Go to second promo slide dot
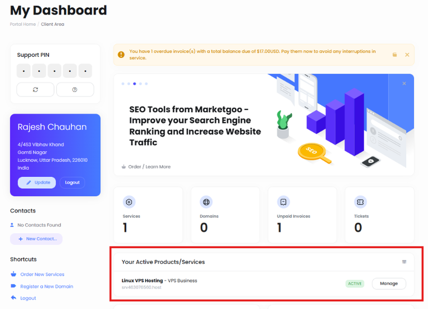Image resolution: width=428 pixels, height=309 pixels. [x=128, y=84]
